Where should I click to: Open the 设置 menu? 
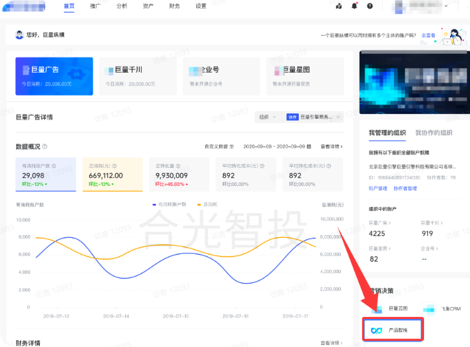click(x=201, y=6)
